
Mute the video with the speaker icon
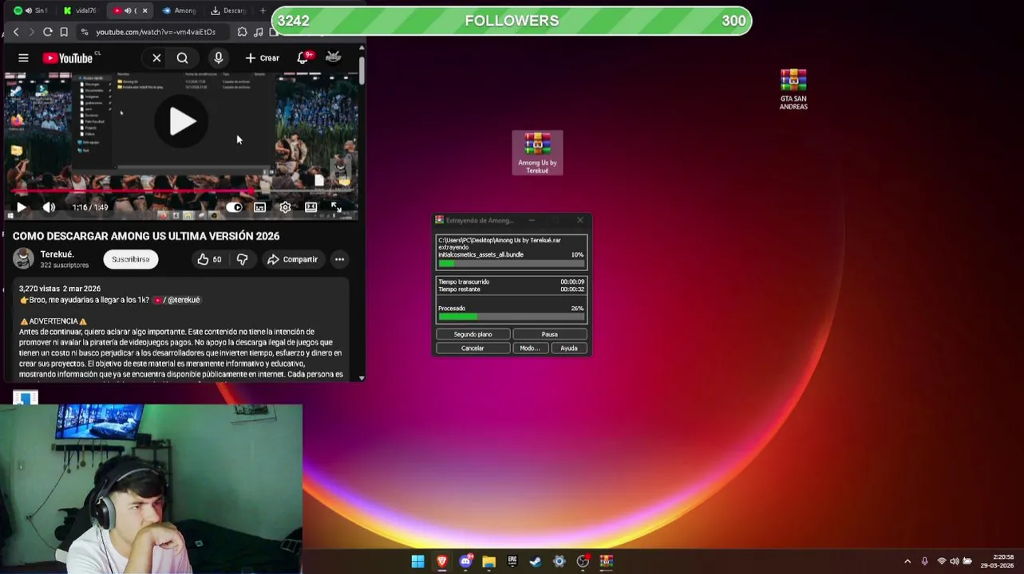click(49, 207)
